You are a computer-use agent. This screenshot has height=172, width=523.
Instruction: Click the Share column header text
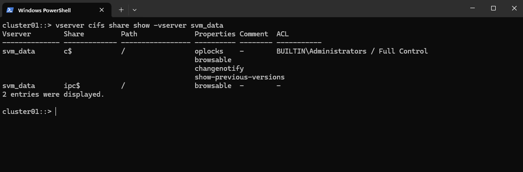[x=74, y=34]
